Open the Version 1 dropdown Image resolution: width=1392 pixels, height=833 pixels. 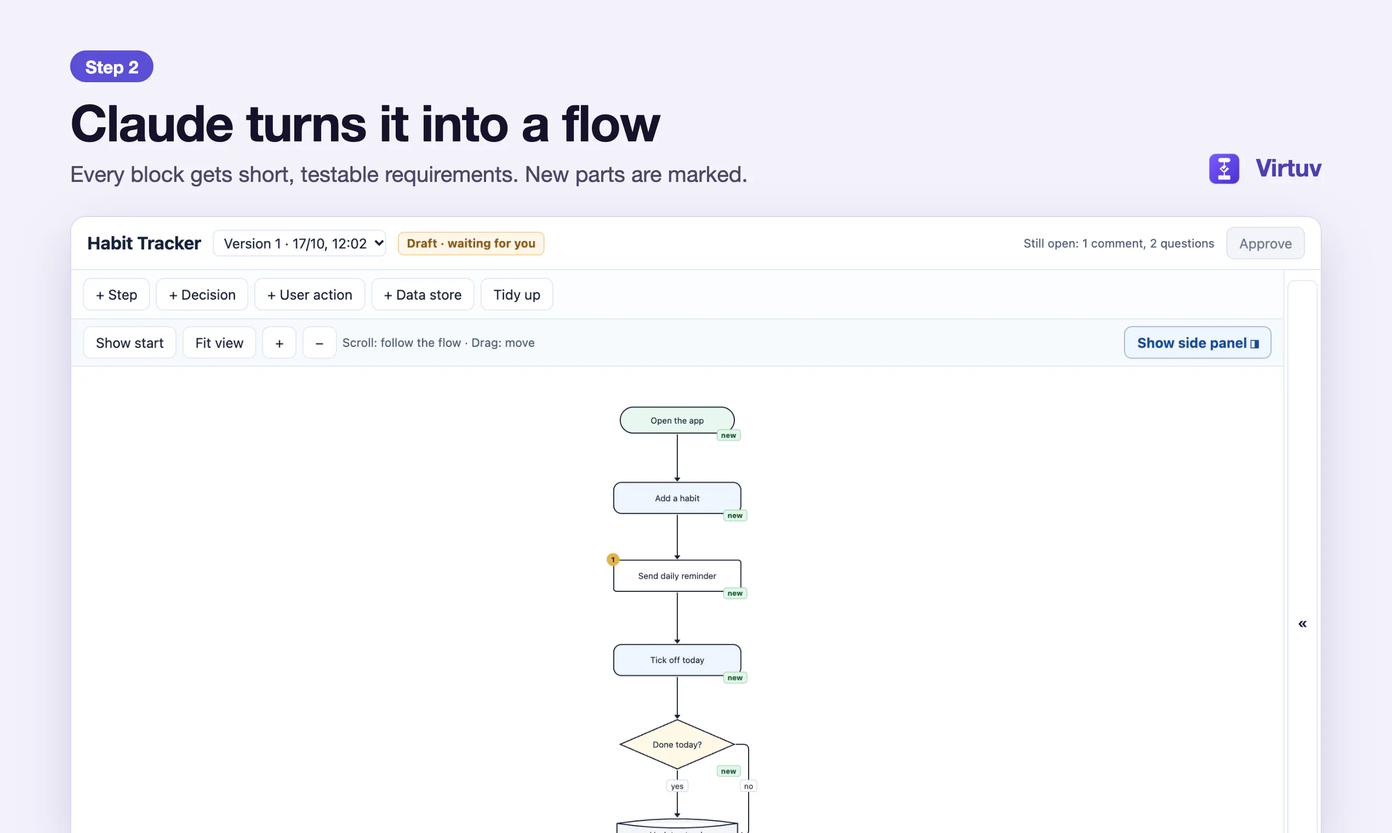pos(299,243)
